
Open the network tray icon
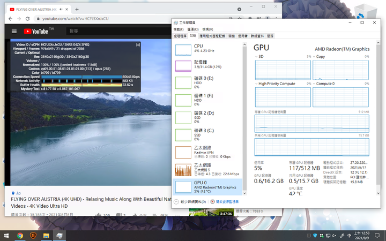coord(328,236)
